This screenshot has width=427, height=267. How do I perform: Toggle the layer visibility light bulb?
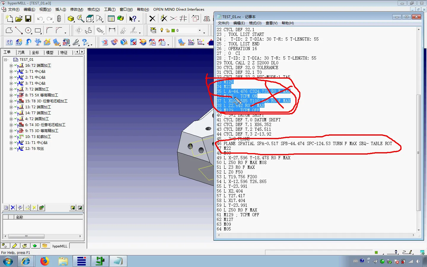click(162, 30)
